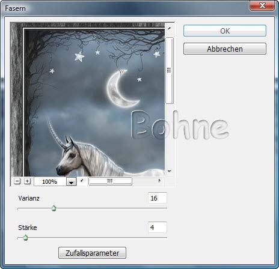Click the preview scroll-left arrow
Viewport: 279px width, 269px height.
(82, 181)
